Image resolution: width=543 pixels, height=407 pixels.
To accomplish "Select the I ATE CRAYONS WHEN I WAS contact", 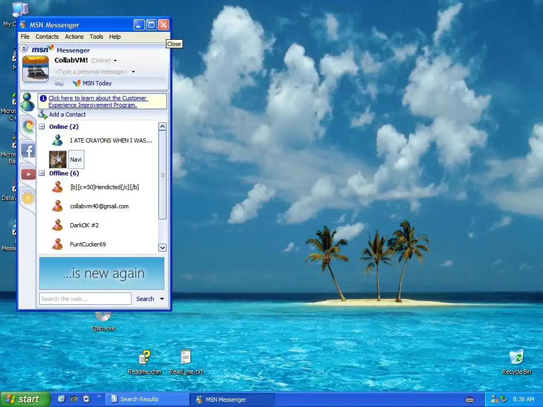I will (111, 140).
